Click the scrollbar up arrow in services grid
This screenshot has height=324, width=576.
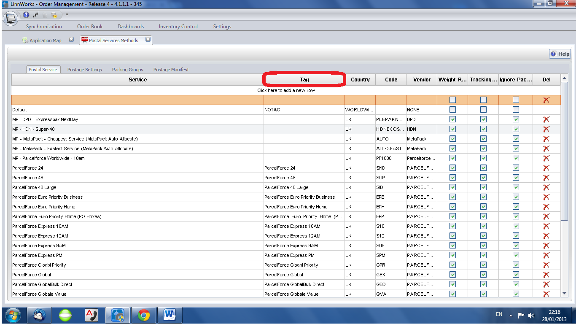(x=565, y=78)
